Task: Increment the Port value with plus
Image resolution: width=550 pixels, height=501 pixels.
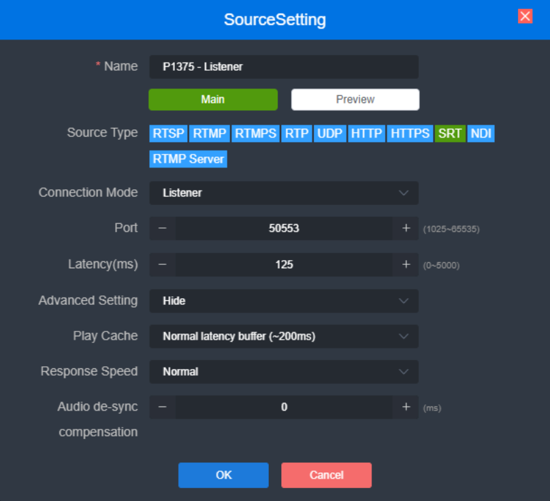Action: pyautogui.click(x=406, y=229)
